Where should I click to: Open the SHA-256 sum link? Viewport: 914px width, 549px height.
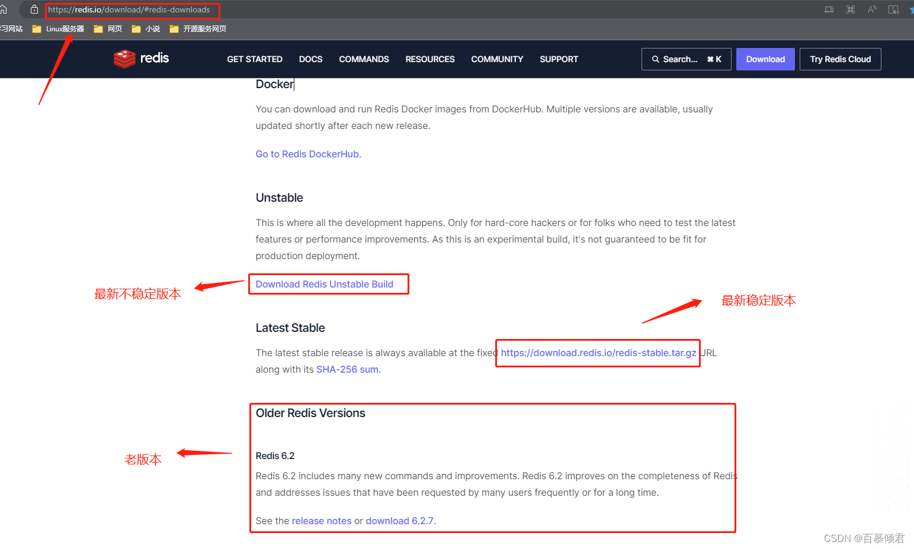tap(347, 369)
